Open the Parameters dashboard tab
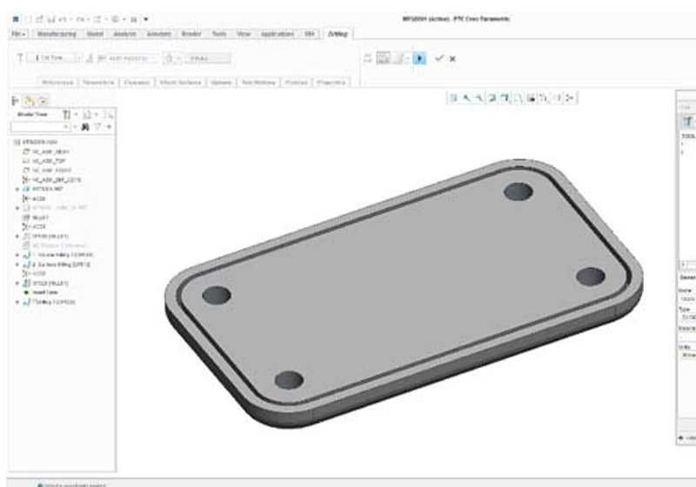696x487 pixels. [x=98, y=83]
